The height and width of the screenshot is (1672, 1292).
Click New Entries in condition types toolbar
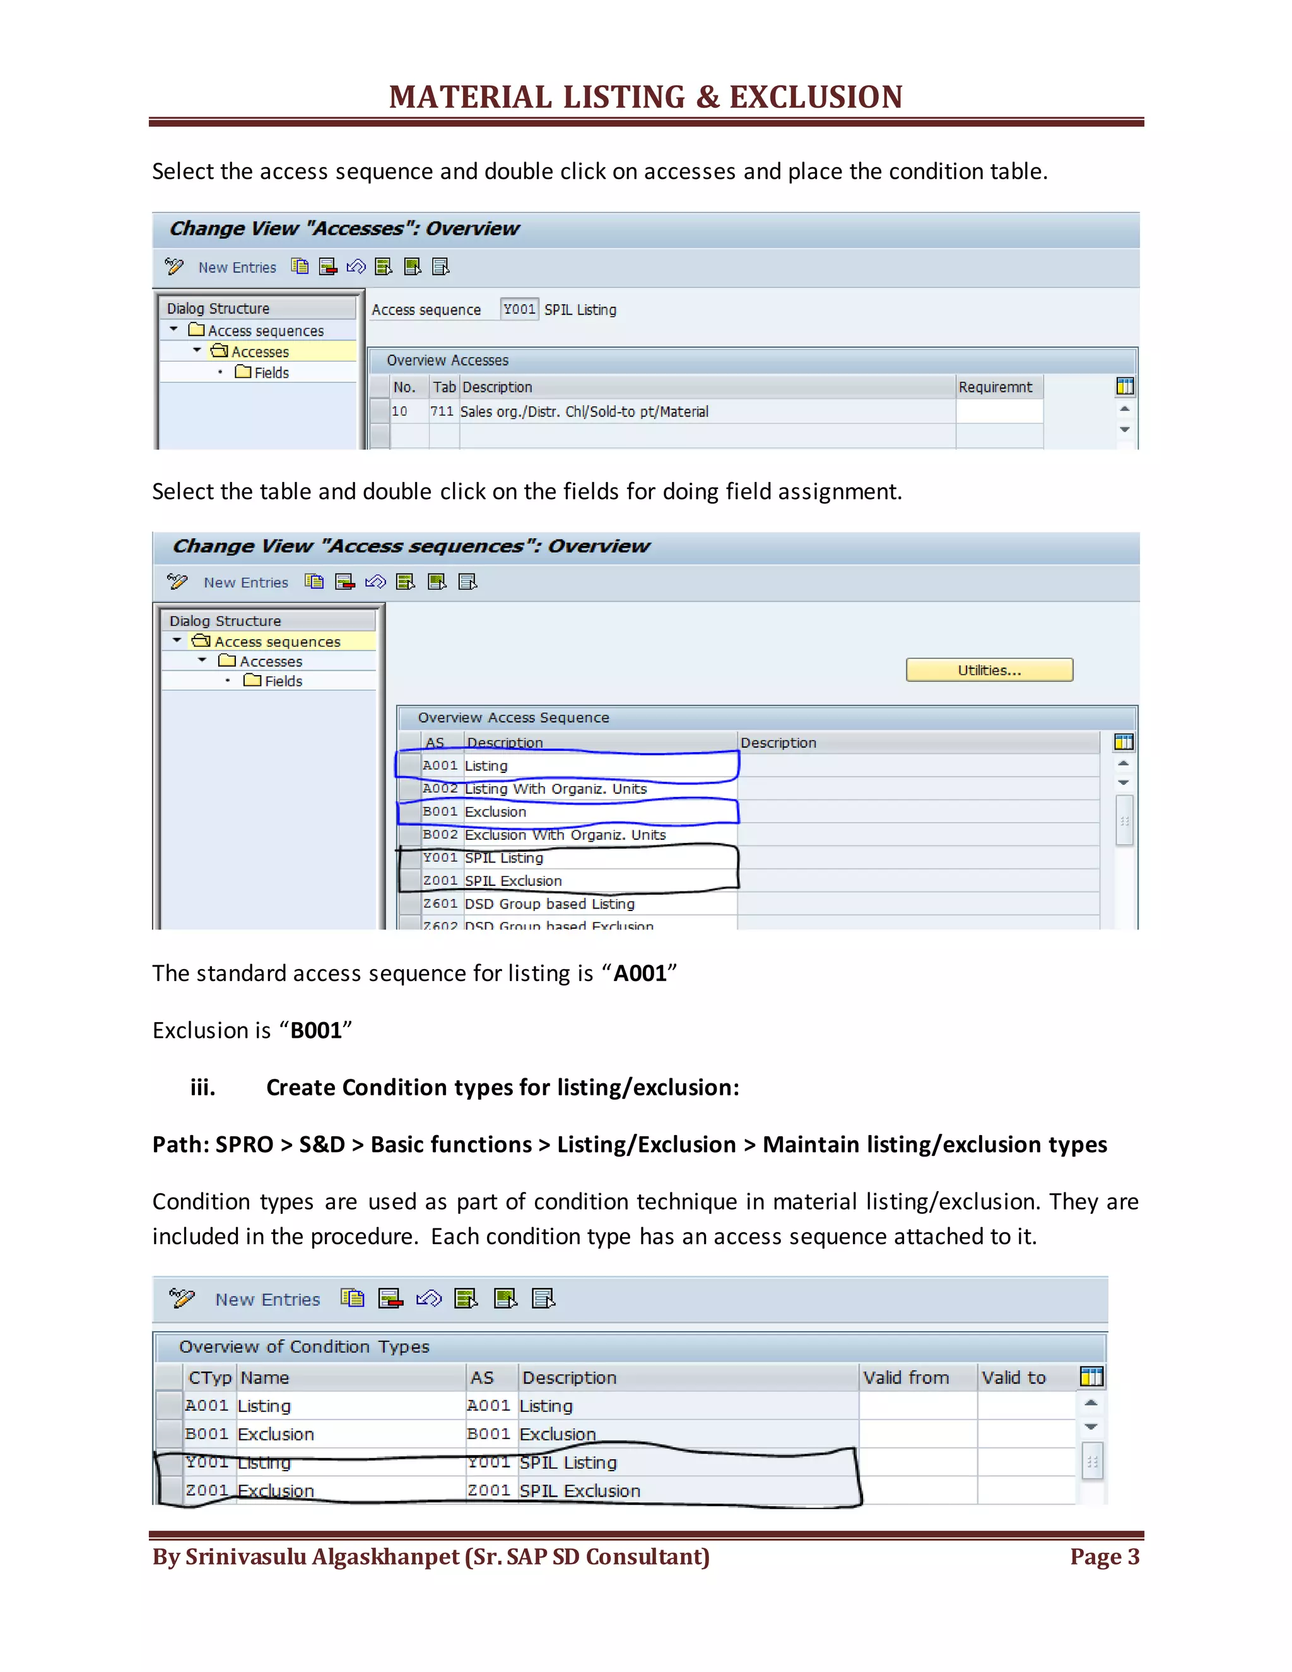267,1299
